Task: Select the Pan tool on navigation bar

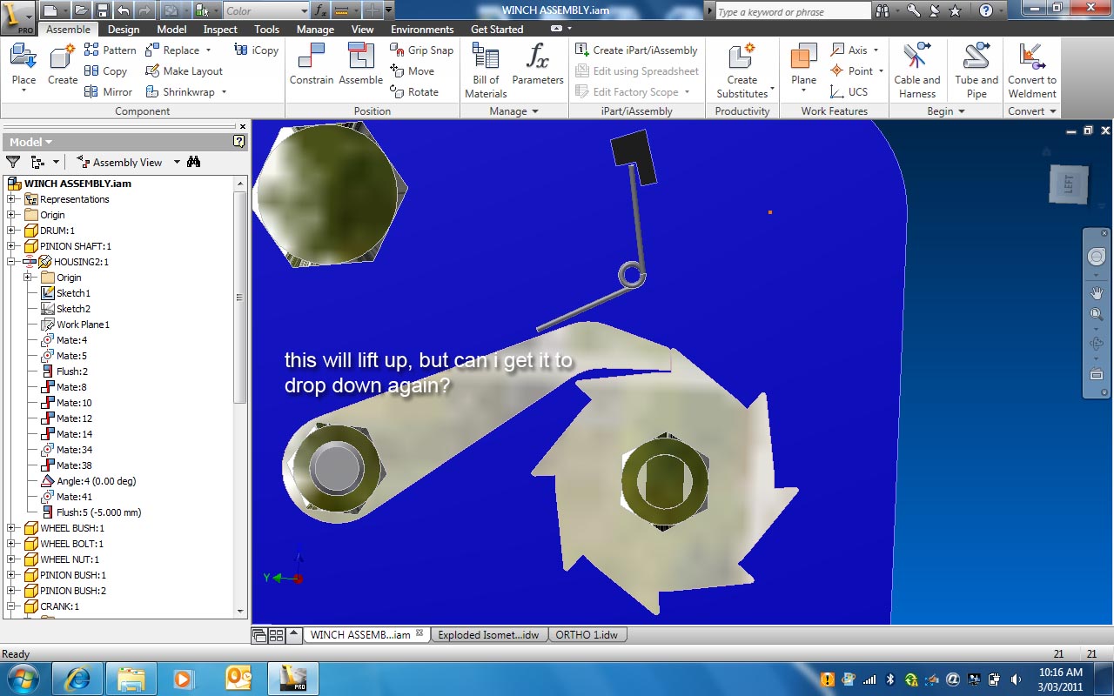Action: pos(1097,293)
